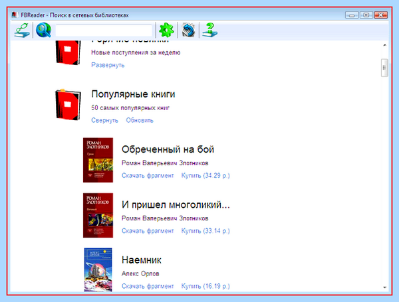Open the Популярные книги catalog title
This screenshot has width=399, height=302.
[x=133, y=94]
